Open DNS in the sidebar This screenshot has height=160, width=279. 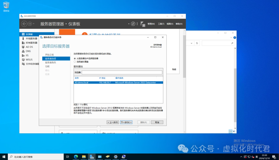[28, 51]
